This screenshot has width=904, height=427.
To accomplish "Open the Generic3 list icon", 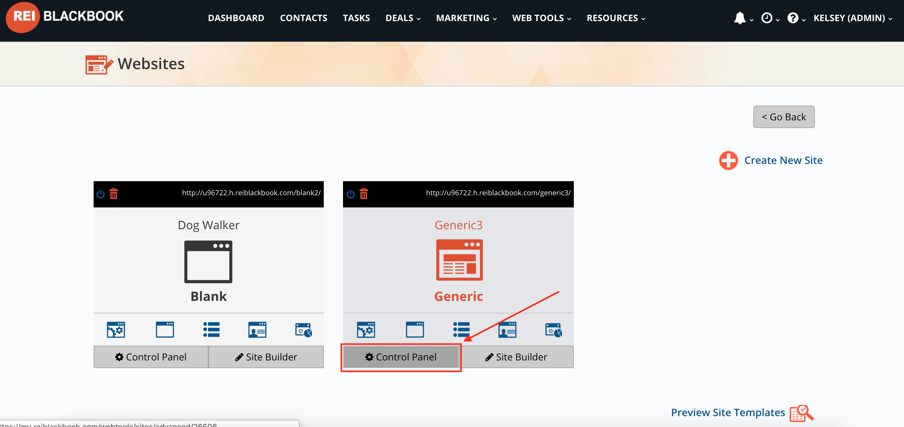I will pos(461,330).
